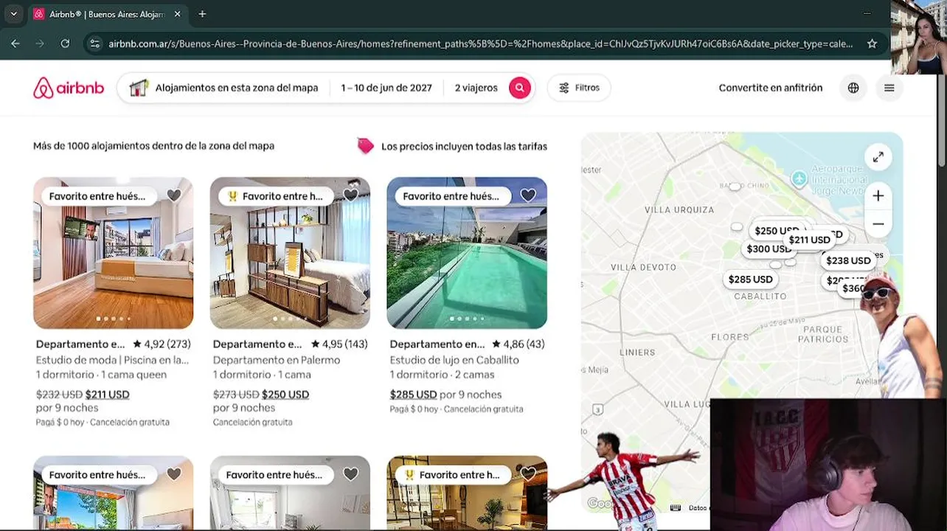Favorite the 4,92 (273) listing heart
947x531 pixels.
tap(174, 195)
